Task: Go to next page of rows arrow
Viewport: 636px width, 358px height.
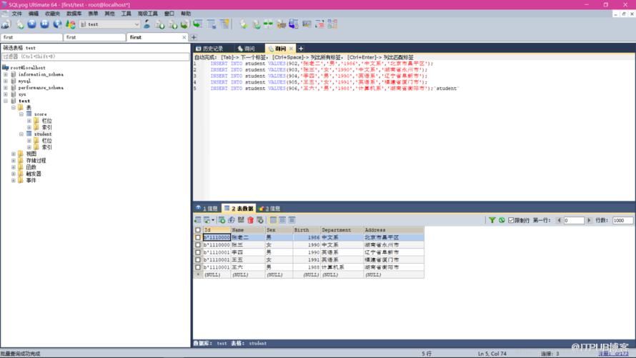Action: 589,220
